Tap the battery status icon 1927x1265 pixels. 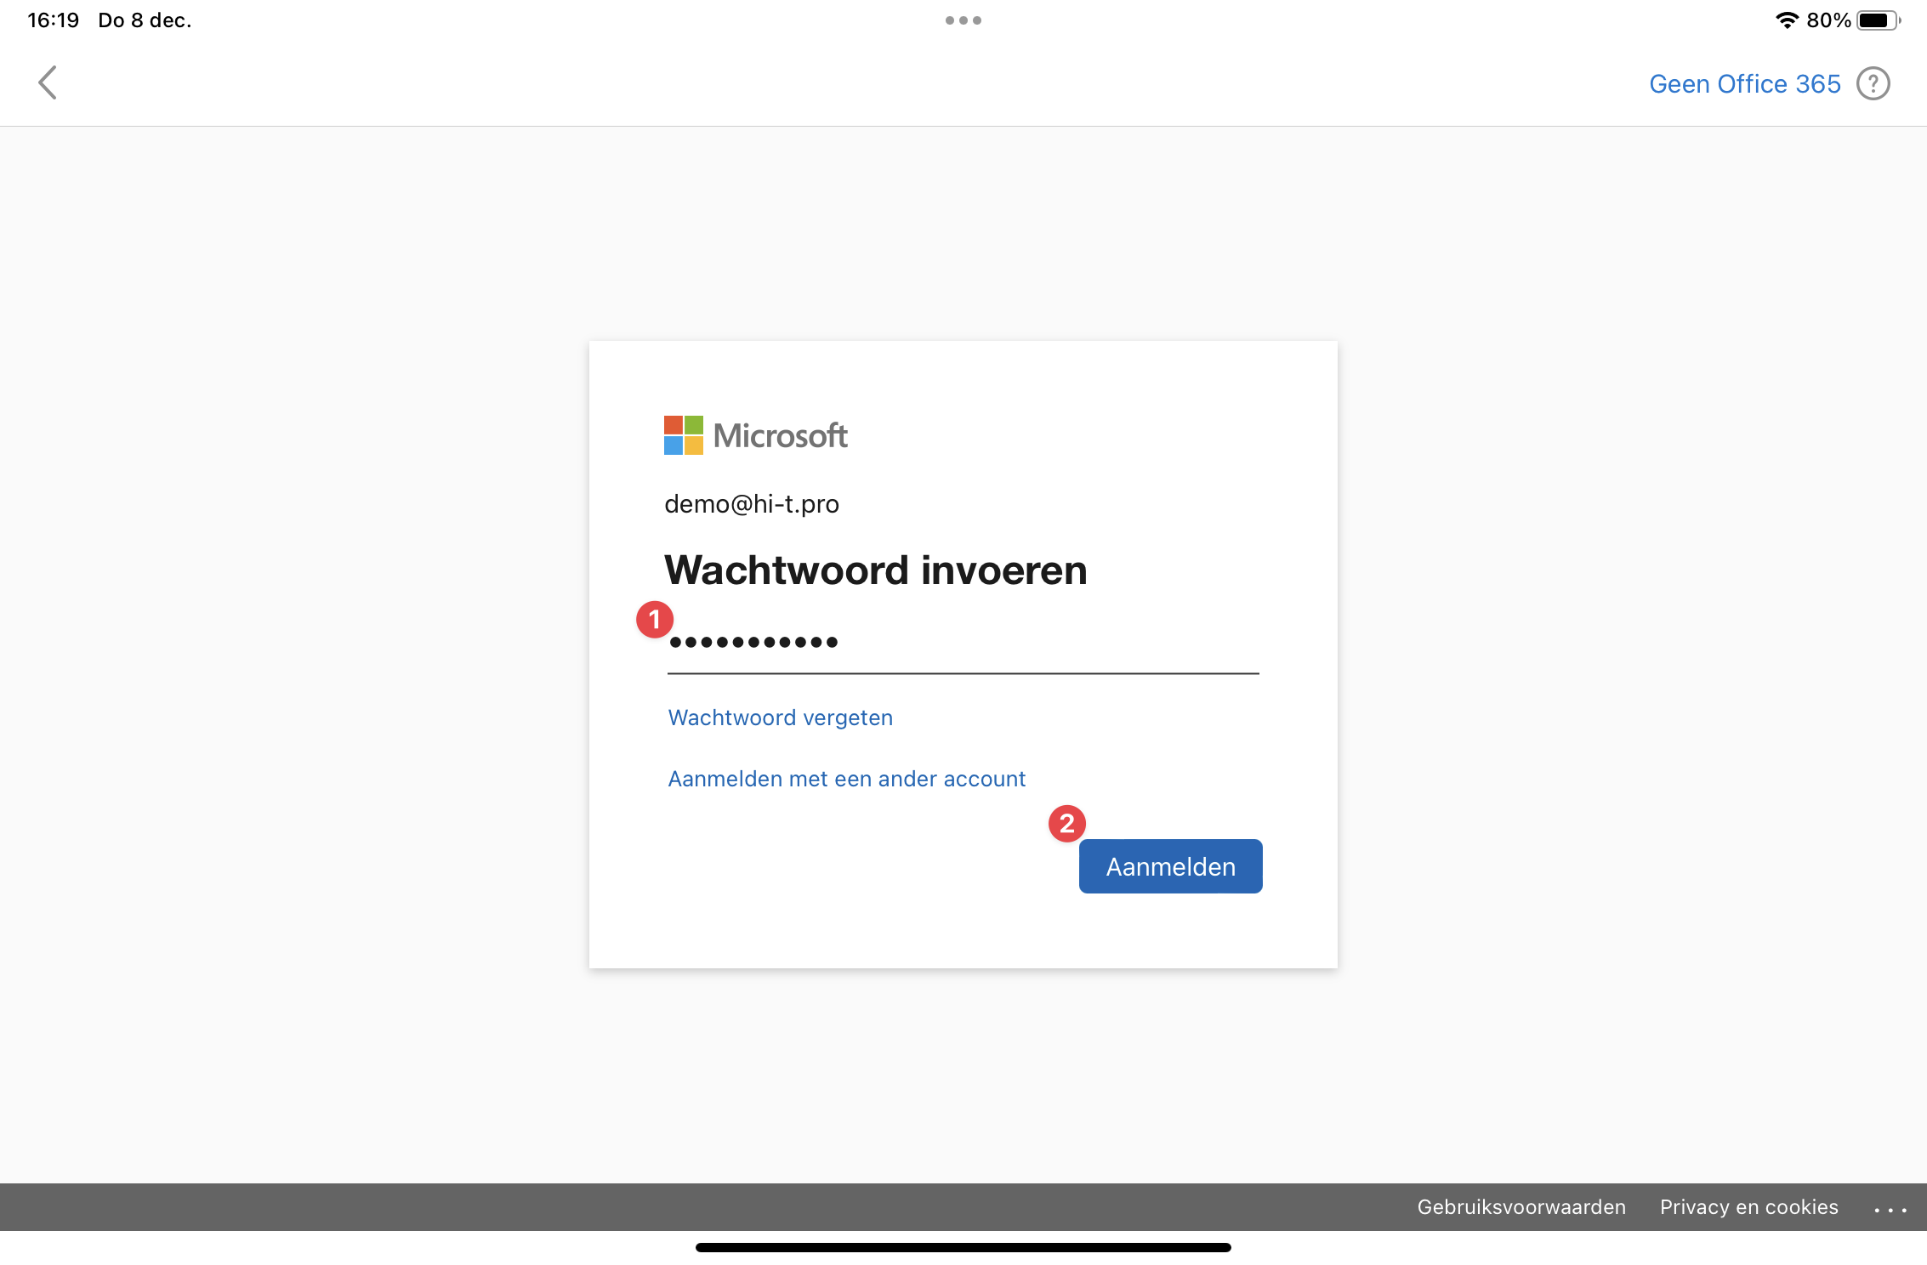1879,20
